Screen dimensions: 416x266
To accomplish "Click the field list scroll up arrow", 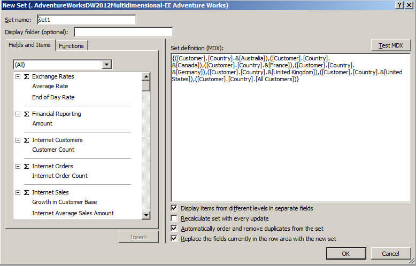I will coord(146,76).
